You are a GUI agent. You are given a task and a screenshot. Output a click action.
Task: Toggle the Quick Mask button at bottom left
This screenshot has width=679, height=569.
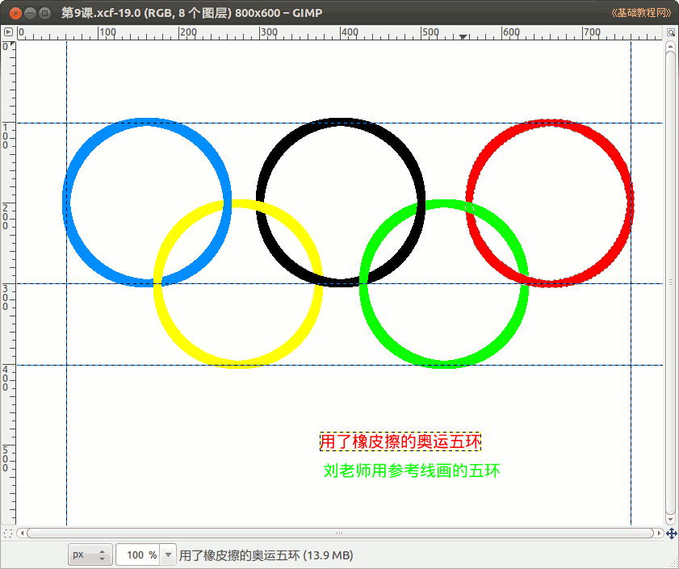pos(8,533)
